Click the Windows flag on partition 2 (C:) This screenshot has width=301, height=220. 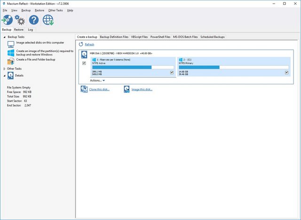[x=181, y=60]
